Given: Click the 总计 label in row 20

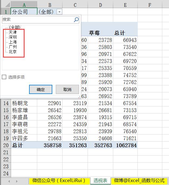Looking at the screenshot, I should (24, 145).
